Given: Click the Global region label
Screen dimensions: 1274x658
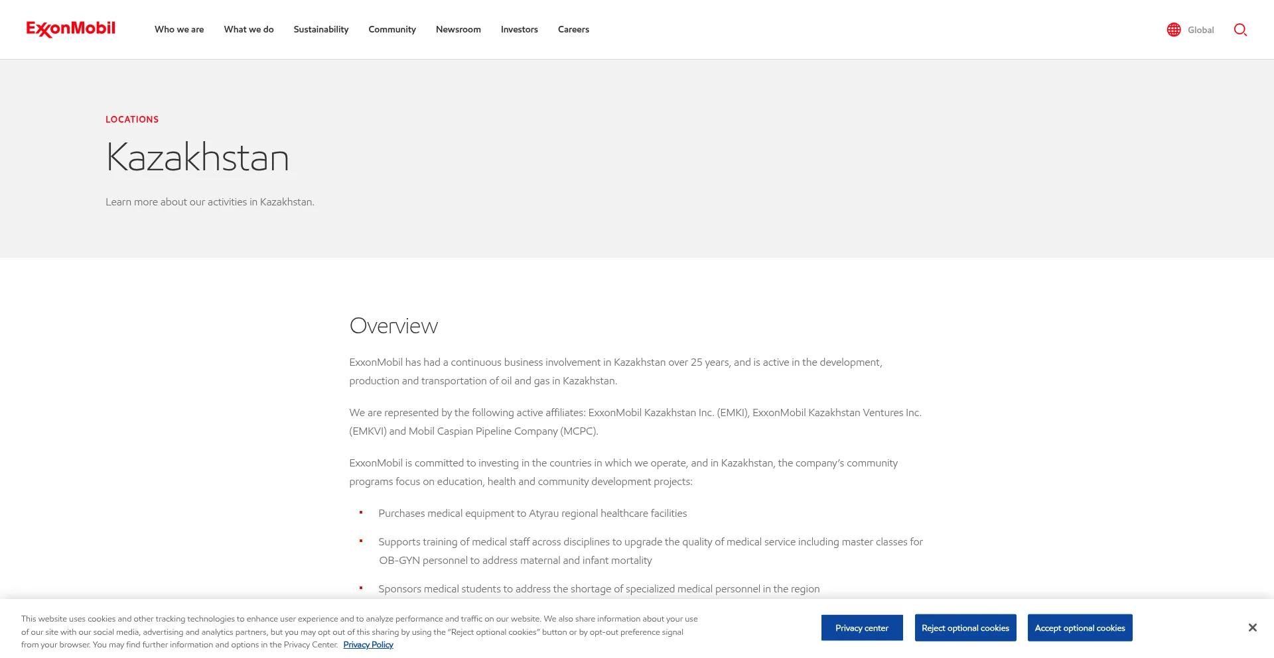Looking at the screenshot, I should coord(1200,30).
